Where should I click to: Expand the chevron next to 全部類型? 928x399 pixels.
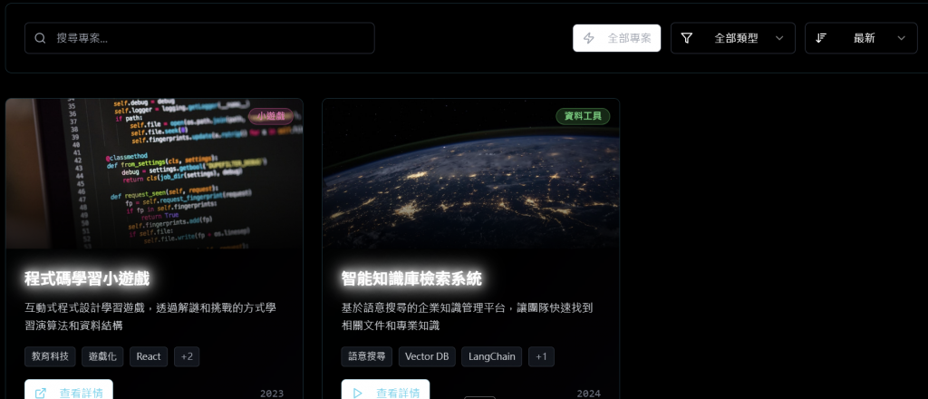tap(779, 38)
